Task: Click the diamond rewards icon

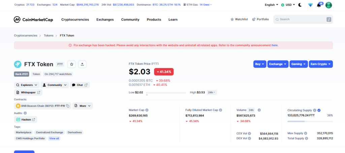Action: pyautogui.click(x=310, y=5)
